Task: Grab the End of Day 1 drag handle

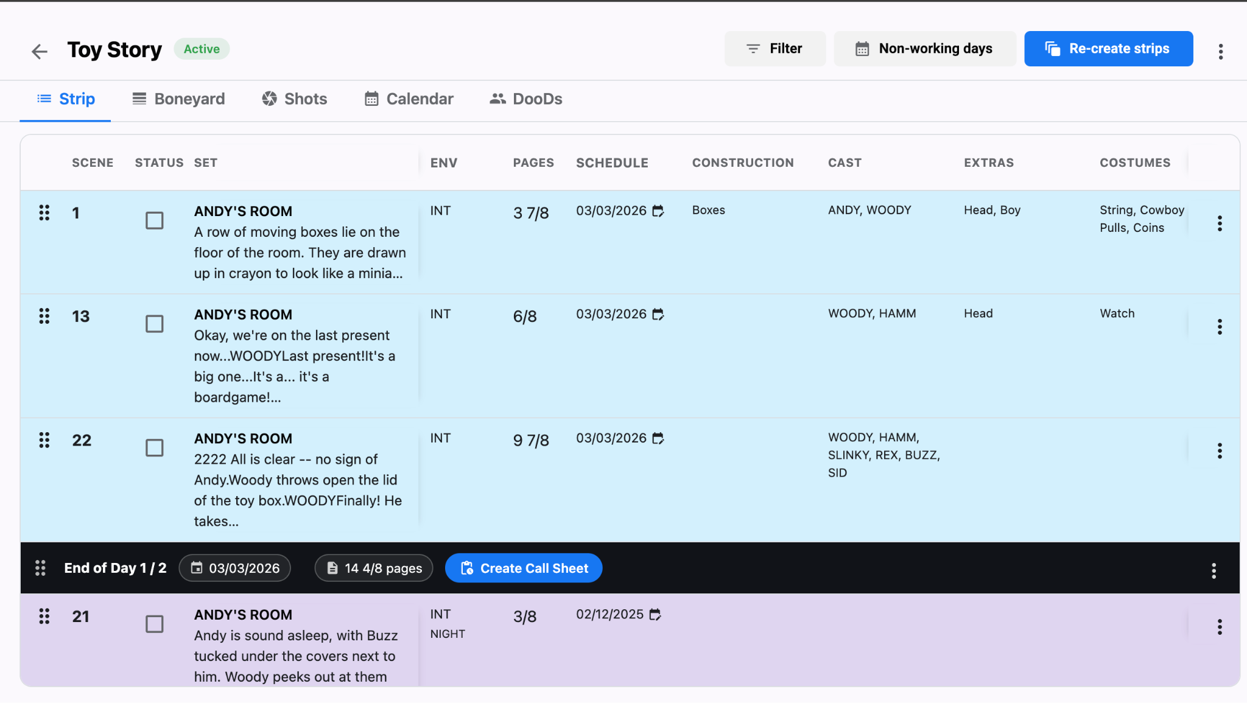Action: click(x=40, y=568)
